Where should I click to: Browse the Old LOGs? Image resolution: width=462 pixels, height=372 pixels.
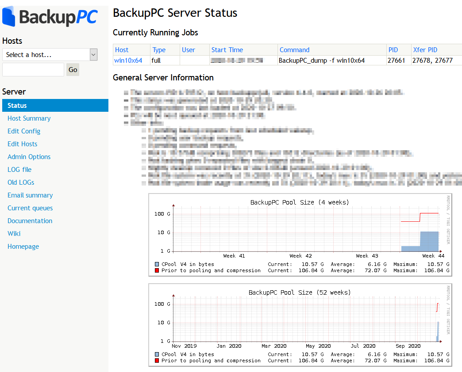click(x=21, y=182)
